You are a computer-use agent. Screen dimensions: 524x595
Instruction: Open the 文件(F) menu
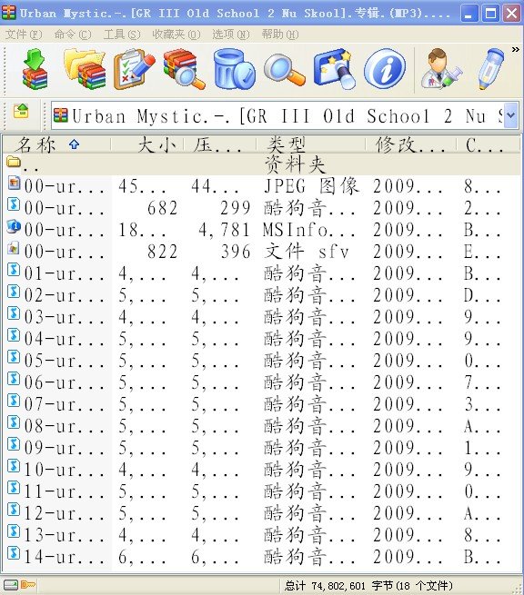coord(24,35)
